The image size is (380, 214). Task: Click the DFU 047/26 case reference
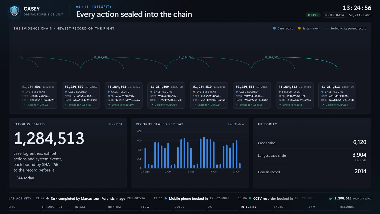click(x=136, y=199)
